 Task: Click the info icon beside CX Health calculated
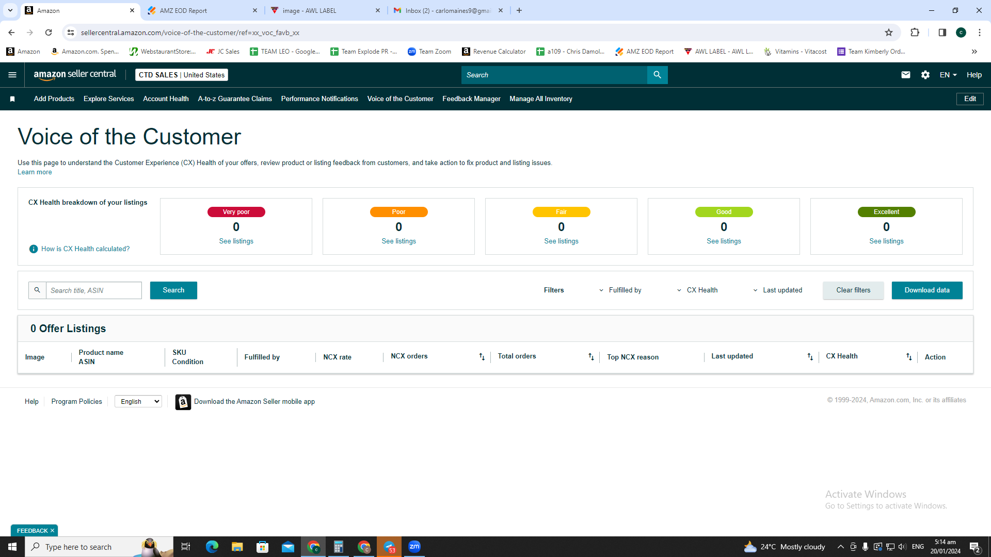pyautogui.click(x=34, y=249)
